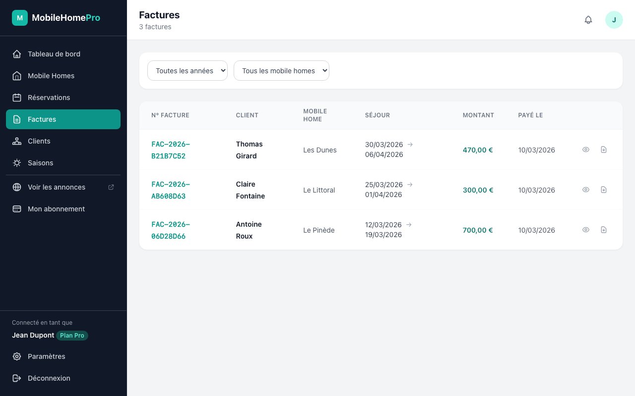635x396 pixels.
Task: Go to Tableau de bord
Action: (54, 54)
